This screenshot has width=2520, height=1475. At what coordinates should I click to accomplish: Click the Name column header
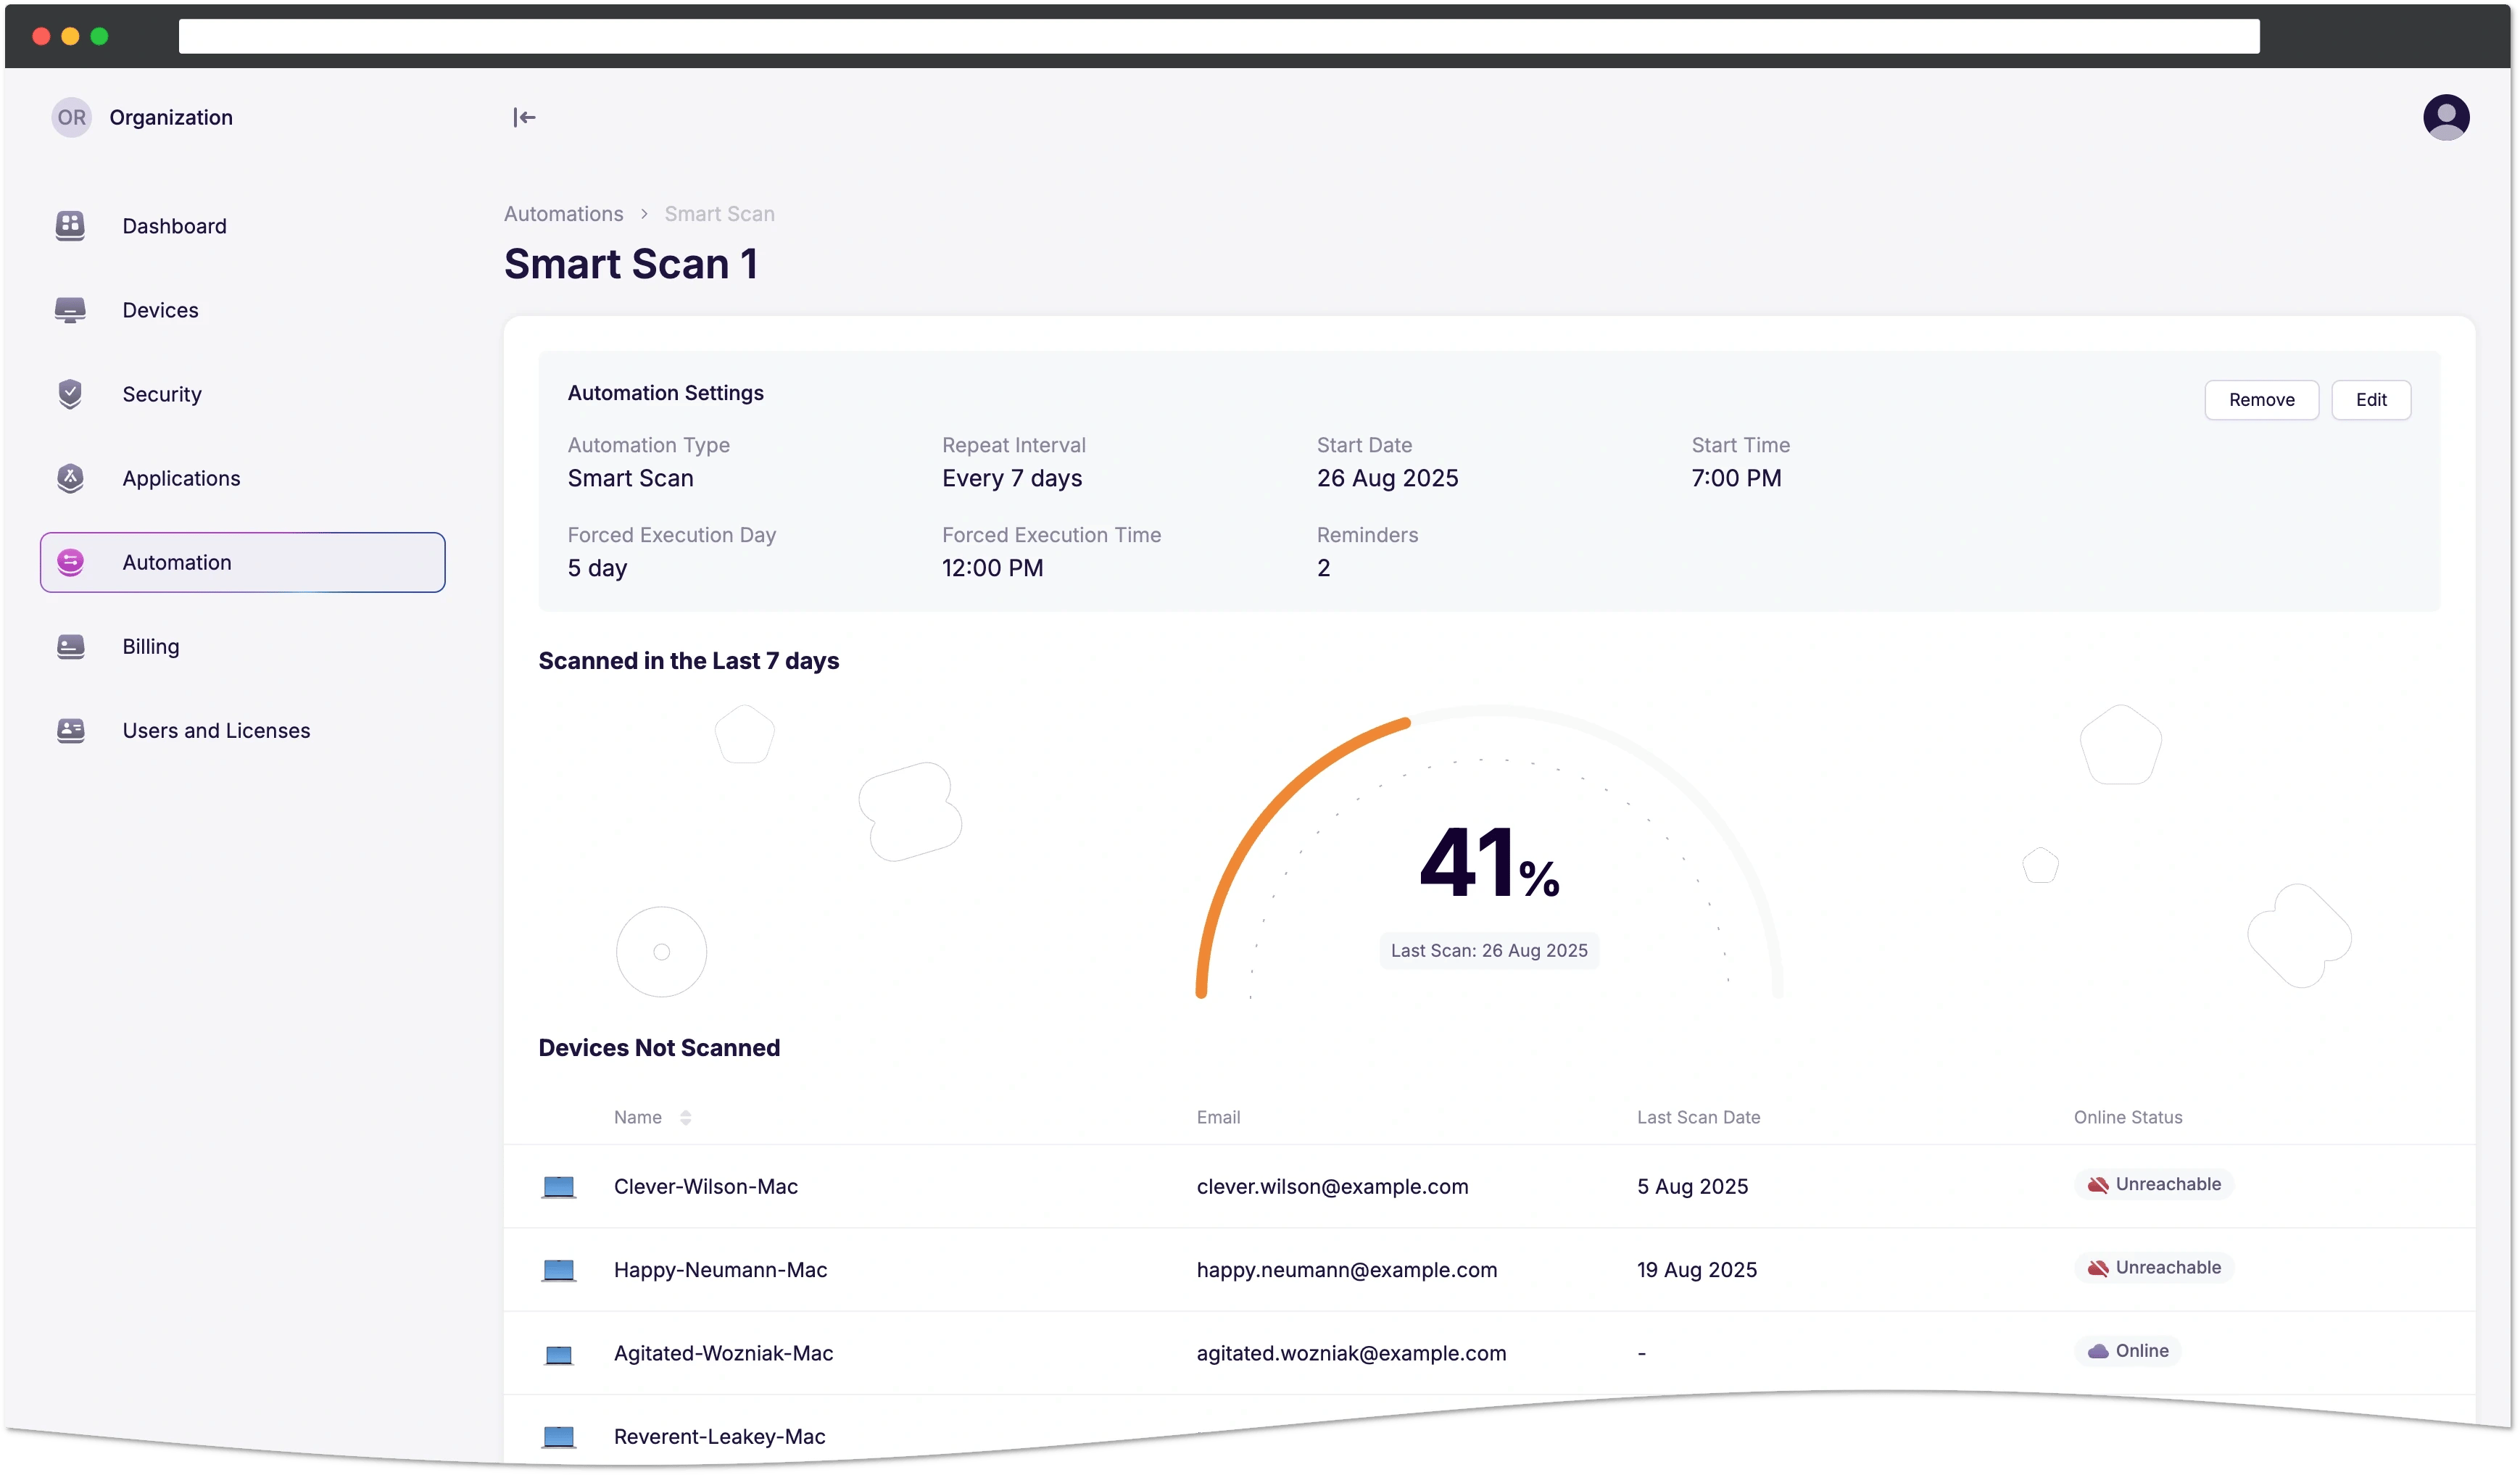coord(637,1118)
